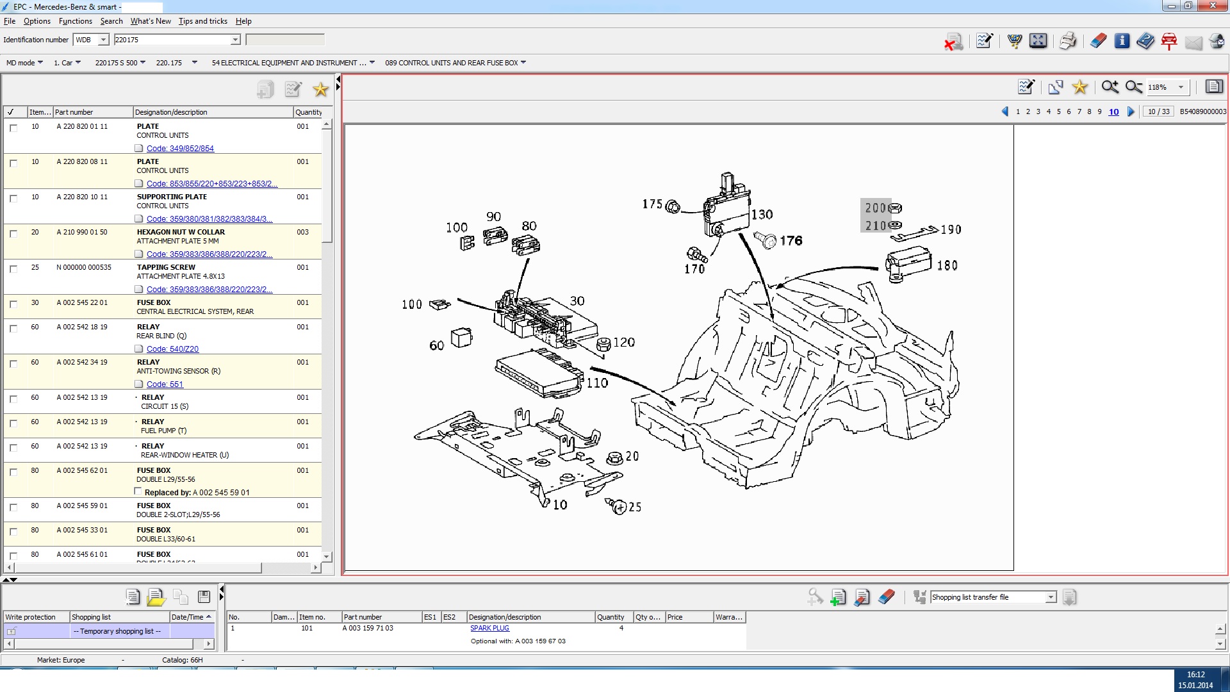
Task: Open the Code: 540/Z20 link
Action: (x=172, y=349)
